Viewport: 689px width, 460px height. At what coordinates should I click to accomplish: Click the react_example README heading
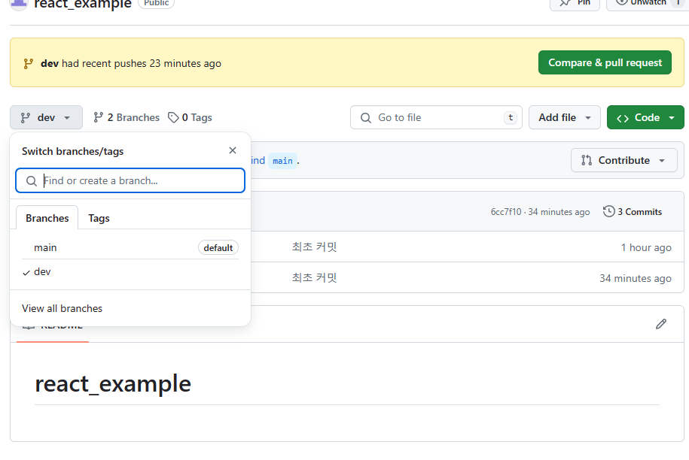113,383
